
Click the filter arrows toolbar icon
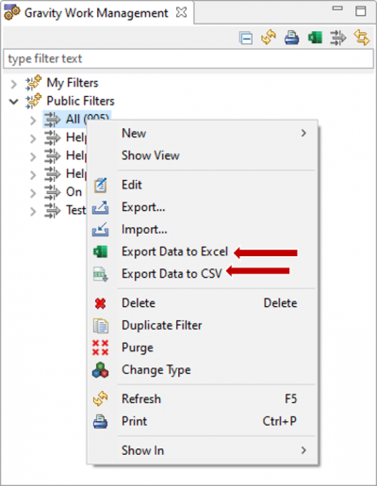pos(338,38)
